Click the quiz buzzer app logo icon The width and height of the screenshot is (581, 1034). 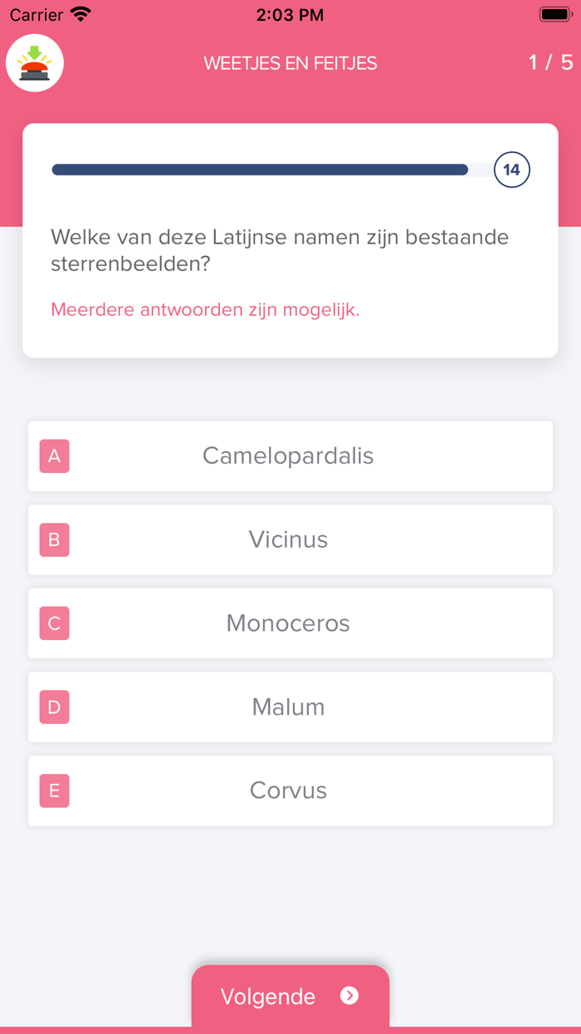[x=35, y=62]
